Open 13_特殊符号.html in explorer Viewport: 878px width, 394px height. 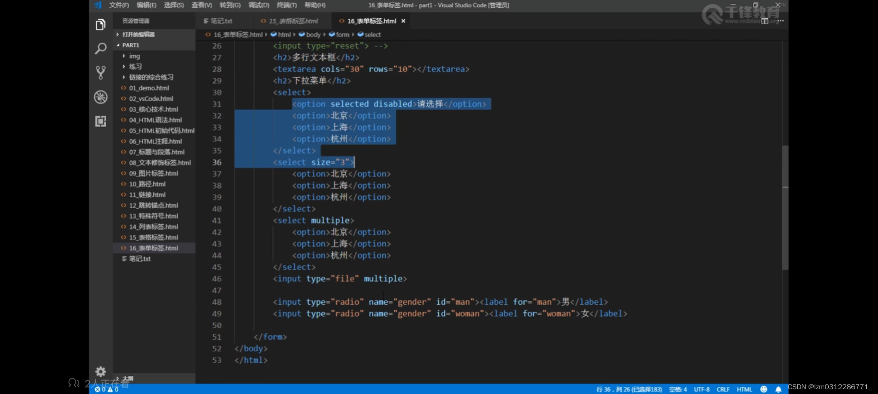pos(153,216)
